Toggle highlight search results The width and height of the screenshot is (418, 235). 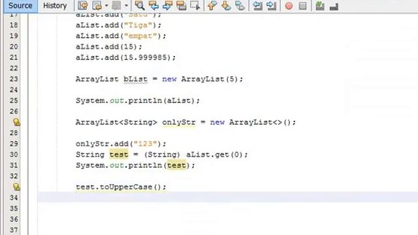pos(182,6)
